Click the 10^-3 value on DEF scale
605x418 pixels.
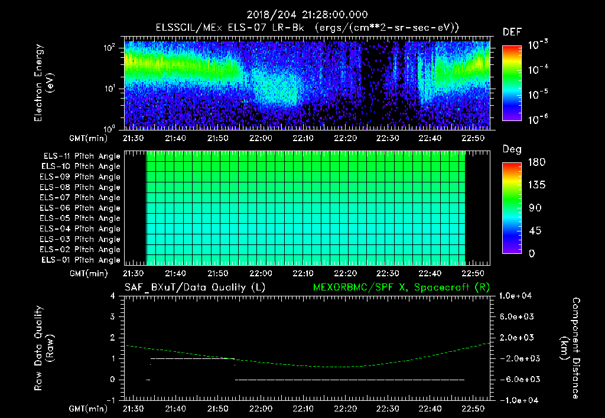click(x=538, y=45)
